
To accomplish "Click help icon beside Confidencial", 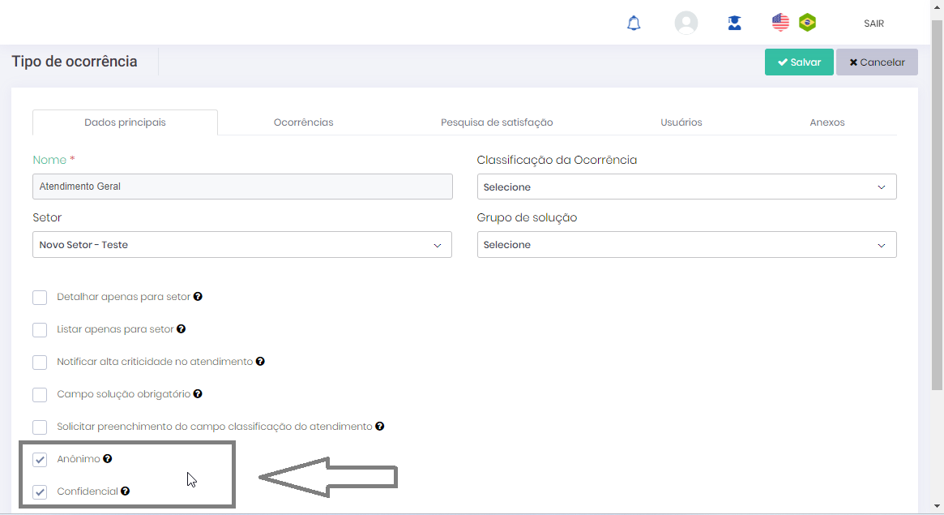I will click(126, 491).
